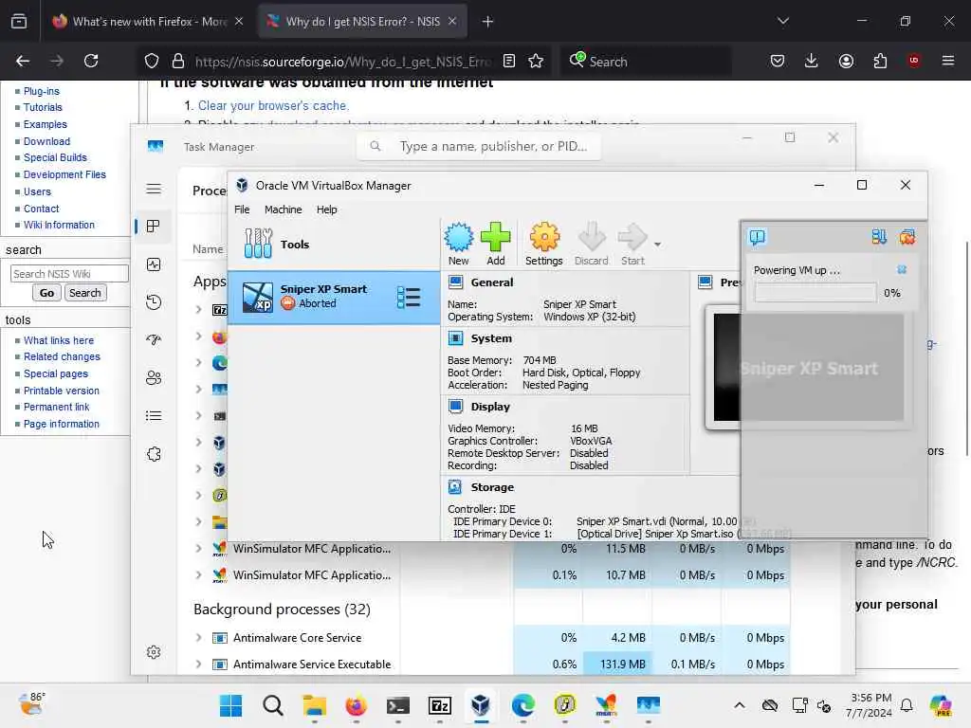Expand first WinSimulator MFC Application row
The width and height of the screenshot is (971, 728).
[x=198, y=548]
